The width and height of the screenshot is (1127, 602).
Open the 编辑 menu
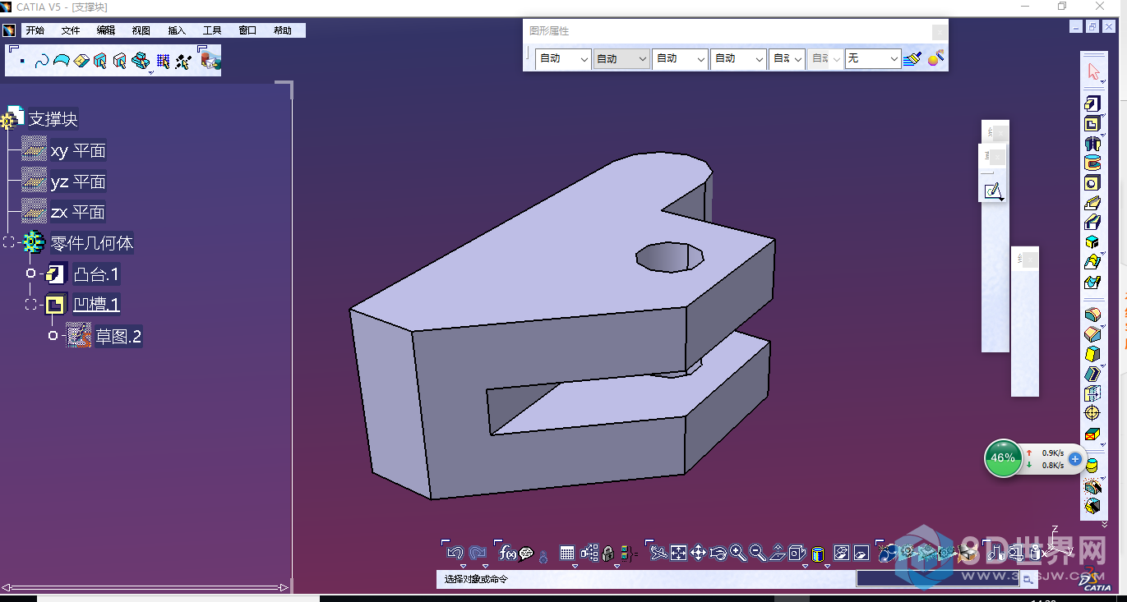click(106, 30)
